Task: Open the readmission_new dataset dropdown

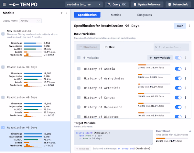Action: (84, 5)
